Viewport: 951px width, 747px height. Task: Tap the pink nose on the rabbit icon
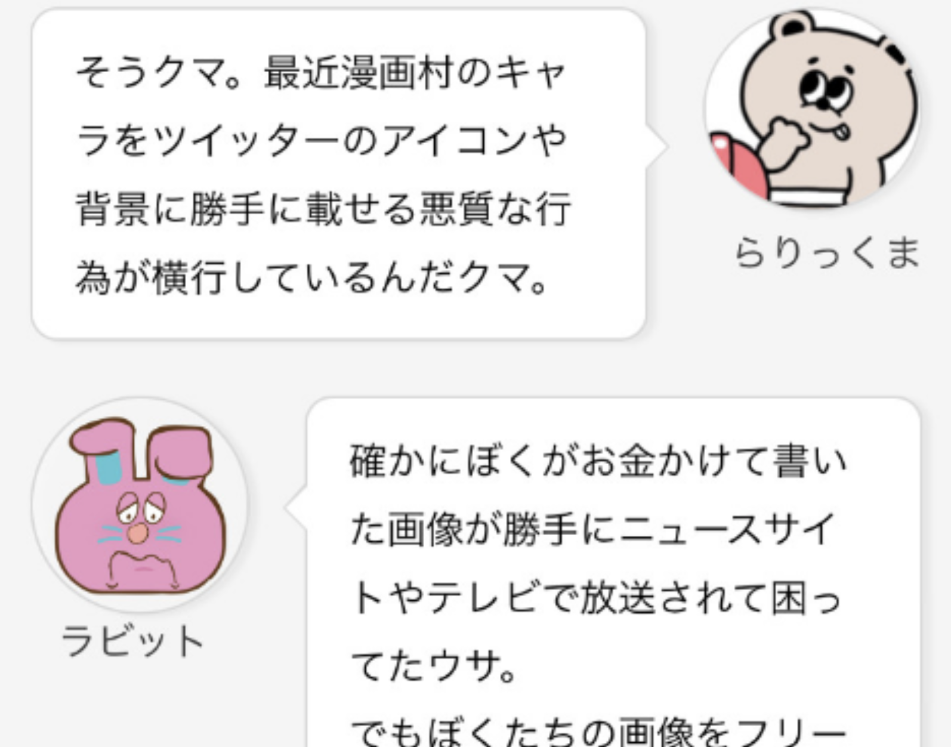[137, 533]
